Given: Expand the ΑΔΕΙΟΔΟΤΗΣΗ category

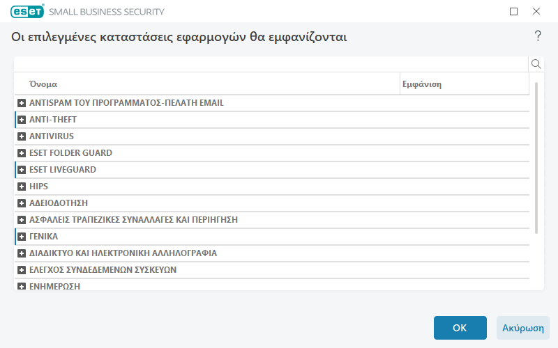Looking at the screenshot, I should pos(22,203).
